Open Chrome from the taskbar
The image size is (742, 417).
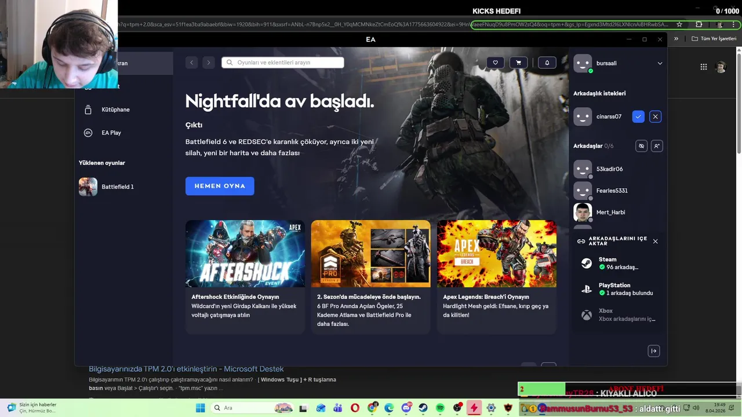(x=372, y=408)
